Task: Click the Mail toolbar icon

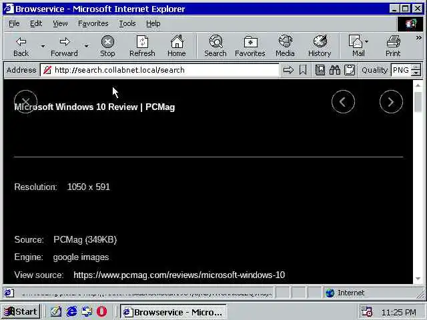Action: (x=356, y=46)
